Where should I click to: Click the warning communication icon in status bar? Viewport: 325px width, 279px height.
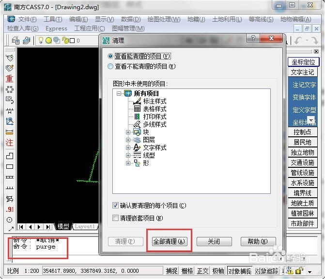point(289,270)
